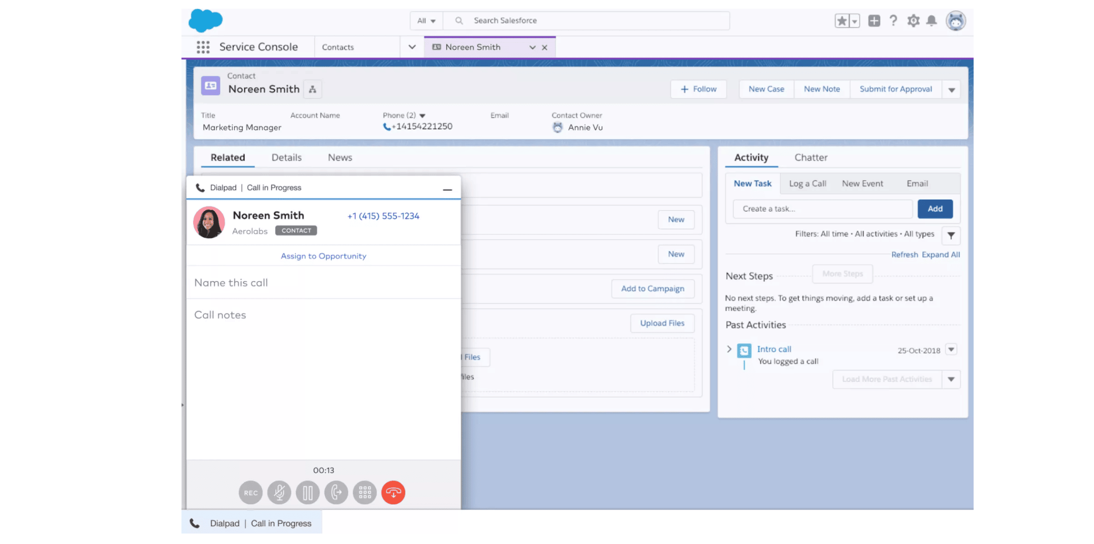Open the Setup gear icon
The image size is (1094, 544).
[913, 21]
